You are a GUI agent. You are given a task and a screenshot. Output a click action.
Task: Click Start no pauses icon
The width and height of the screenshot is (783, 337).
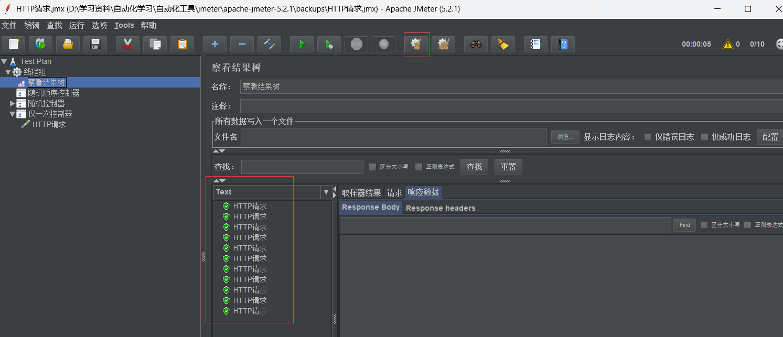pyautogui.click(x=329, y=44)
